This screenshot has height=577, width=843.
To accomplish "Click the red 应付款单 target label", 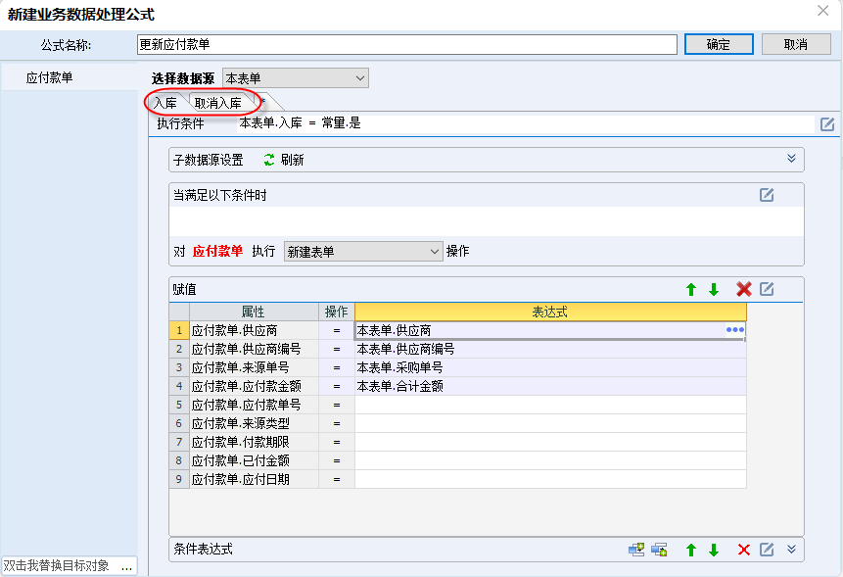I will tap(217, 251).
